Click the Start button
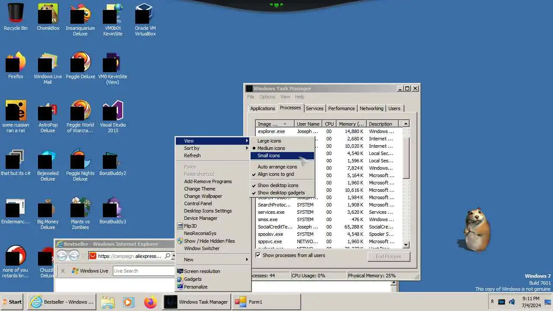 [x=13, y=302]
